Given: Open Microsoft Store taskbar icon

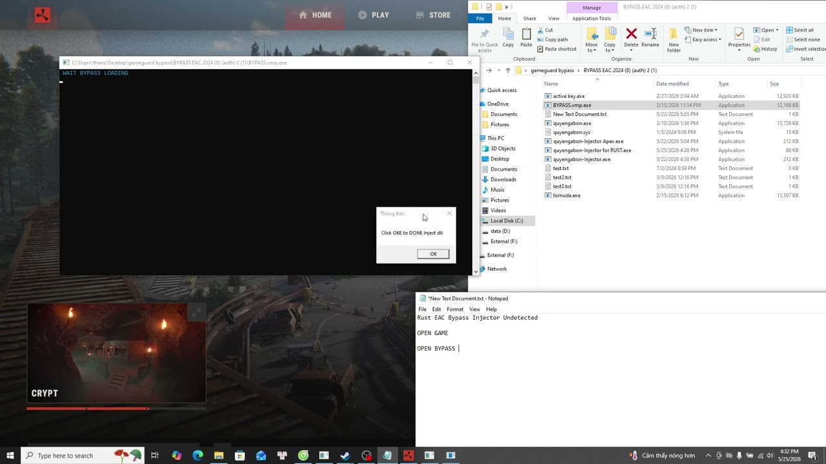Looking at the screenshot, I should 239,456.
